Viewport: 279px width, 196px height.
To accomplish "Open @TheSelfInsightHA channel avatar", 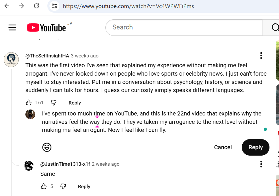I will pos(11,59).
